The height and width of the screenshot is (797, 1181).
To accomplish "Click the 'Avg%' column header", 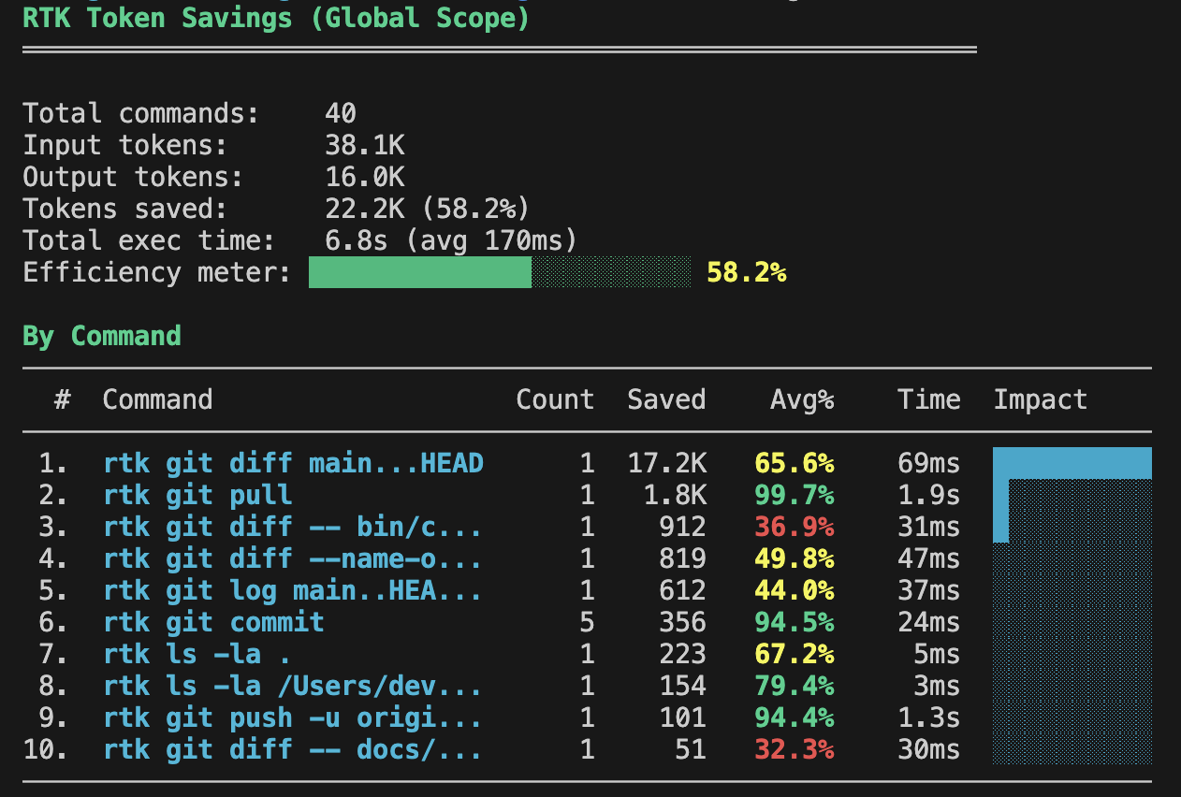I will [802, 399].
